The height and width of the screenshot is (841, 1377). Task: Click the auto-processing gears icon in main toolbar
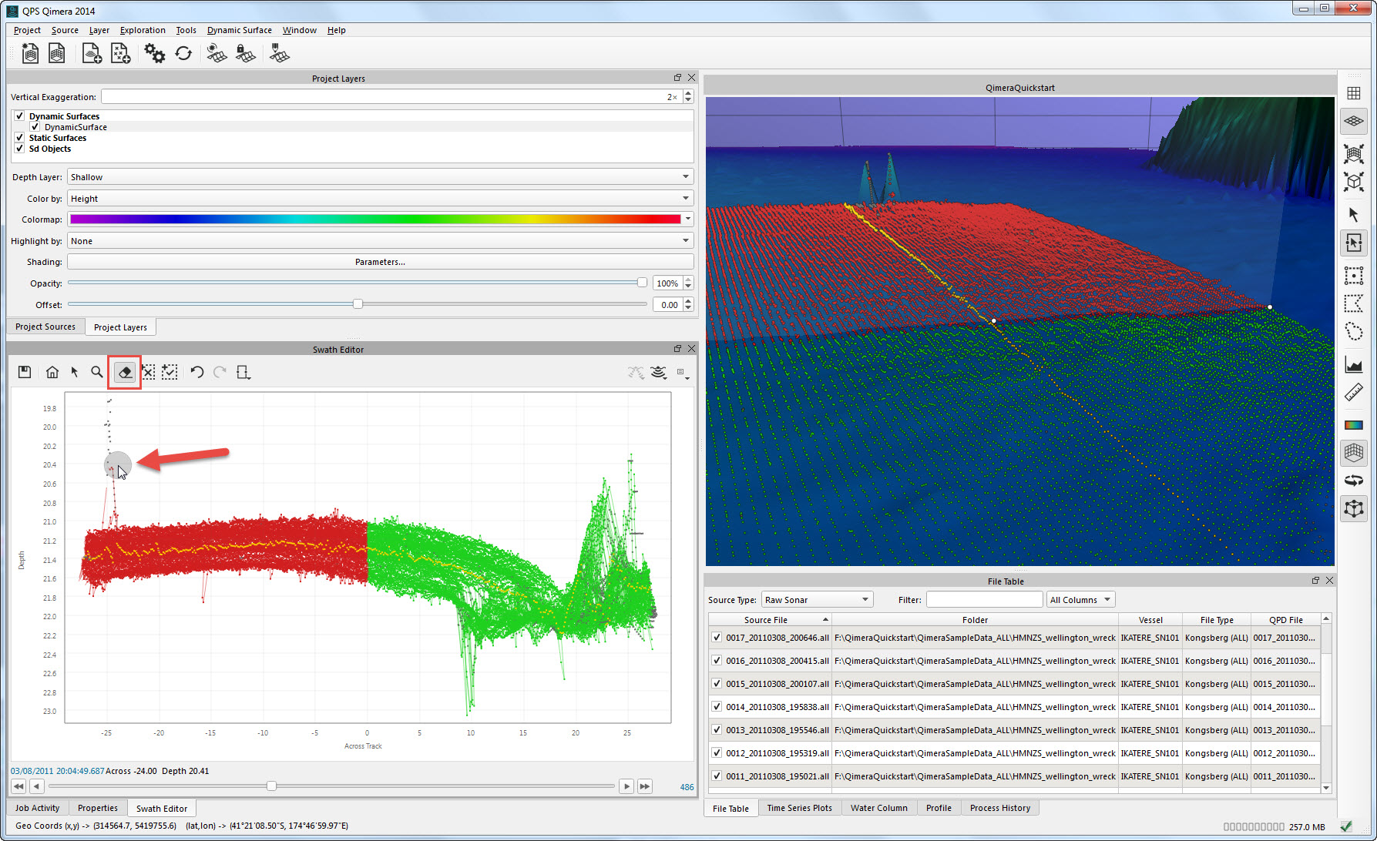pos(154,54)
